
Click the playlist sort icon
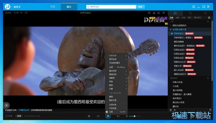click(171, 110)
